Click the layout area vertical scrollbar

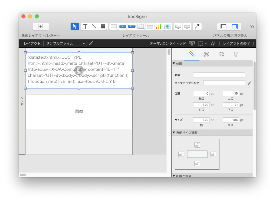[x=169, y=52]
